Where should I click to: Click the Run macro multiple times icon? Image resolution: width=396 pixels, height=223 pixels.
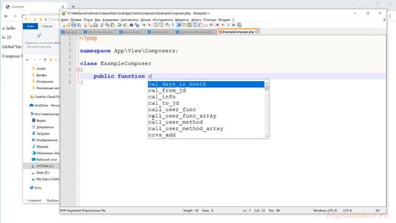234,25
